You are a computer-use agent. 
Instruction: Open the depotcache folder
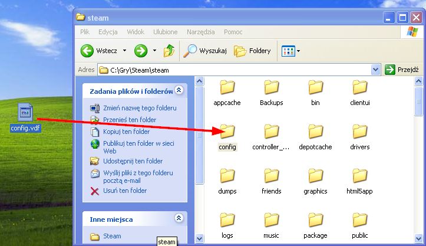(315, 137)
